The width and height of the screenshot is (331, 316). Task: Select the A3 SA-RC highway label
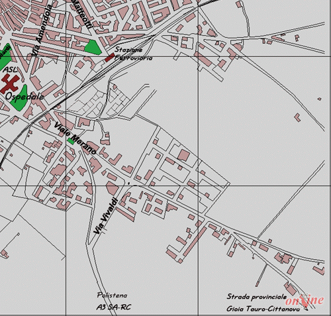[x=113, y=307]
